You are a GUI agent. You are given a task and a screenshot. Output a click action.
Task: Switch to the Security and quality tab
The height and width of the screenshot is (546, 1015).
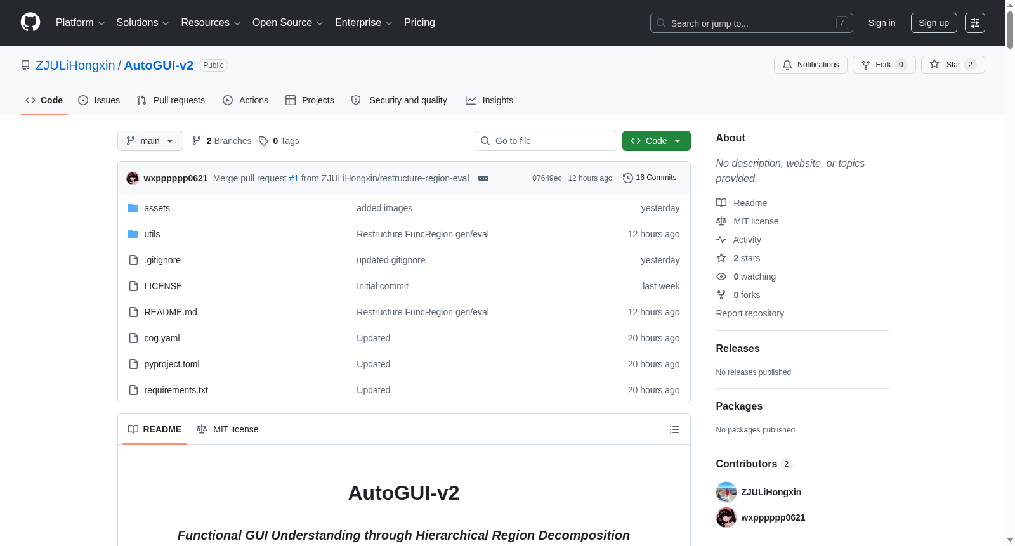coord(399,100)
